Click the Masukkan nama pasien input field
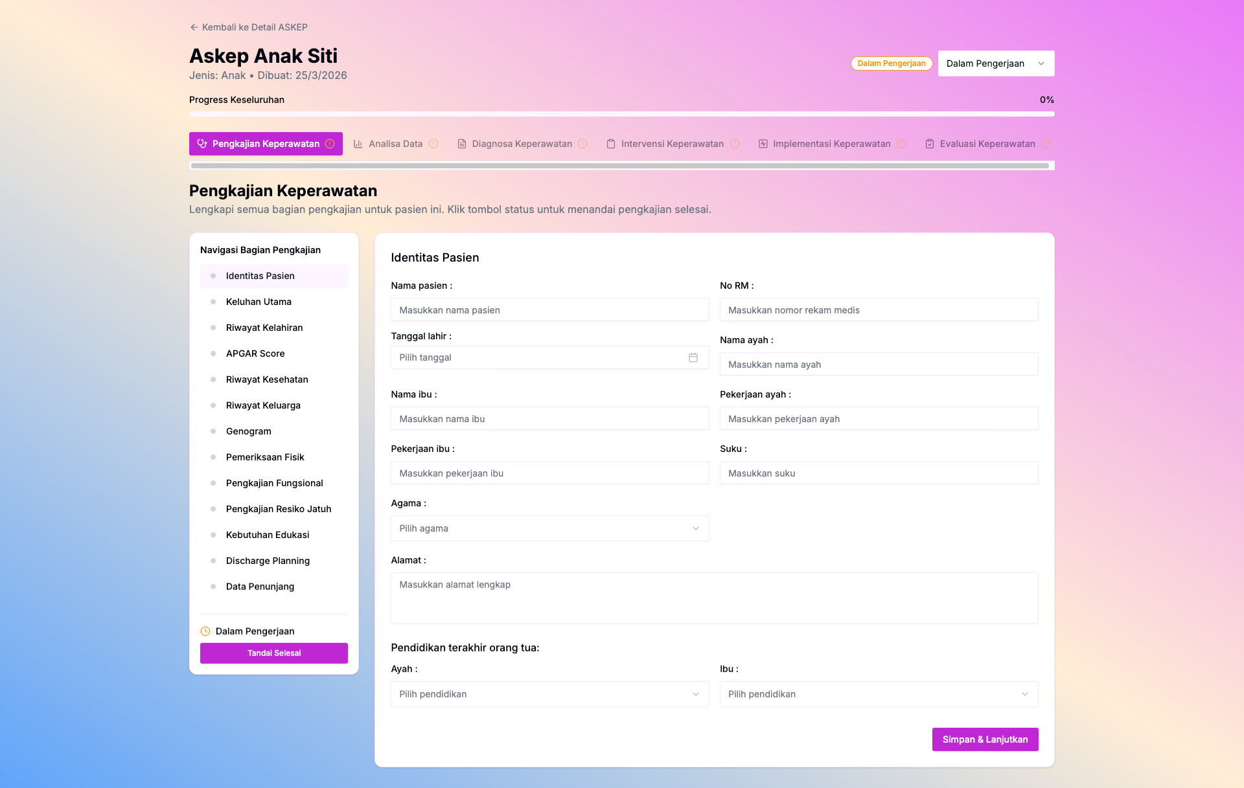The image size is (1244, 788). tap(549, 310)
